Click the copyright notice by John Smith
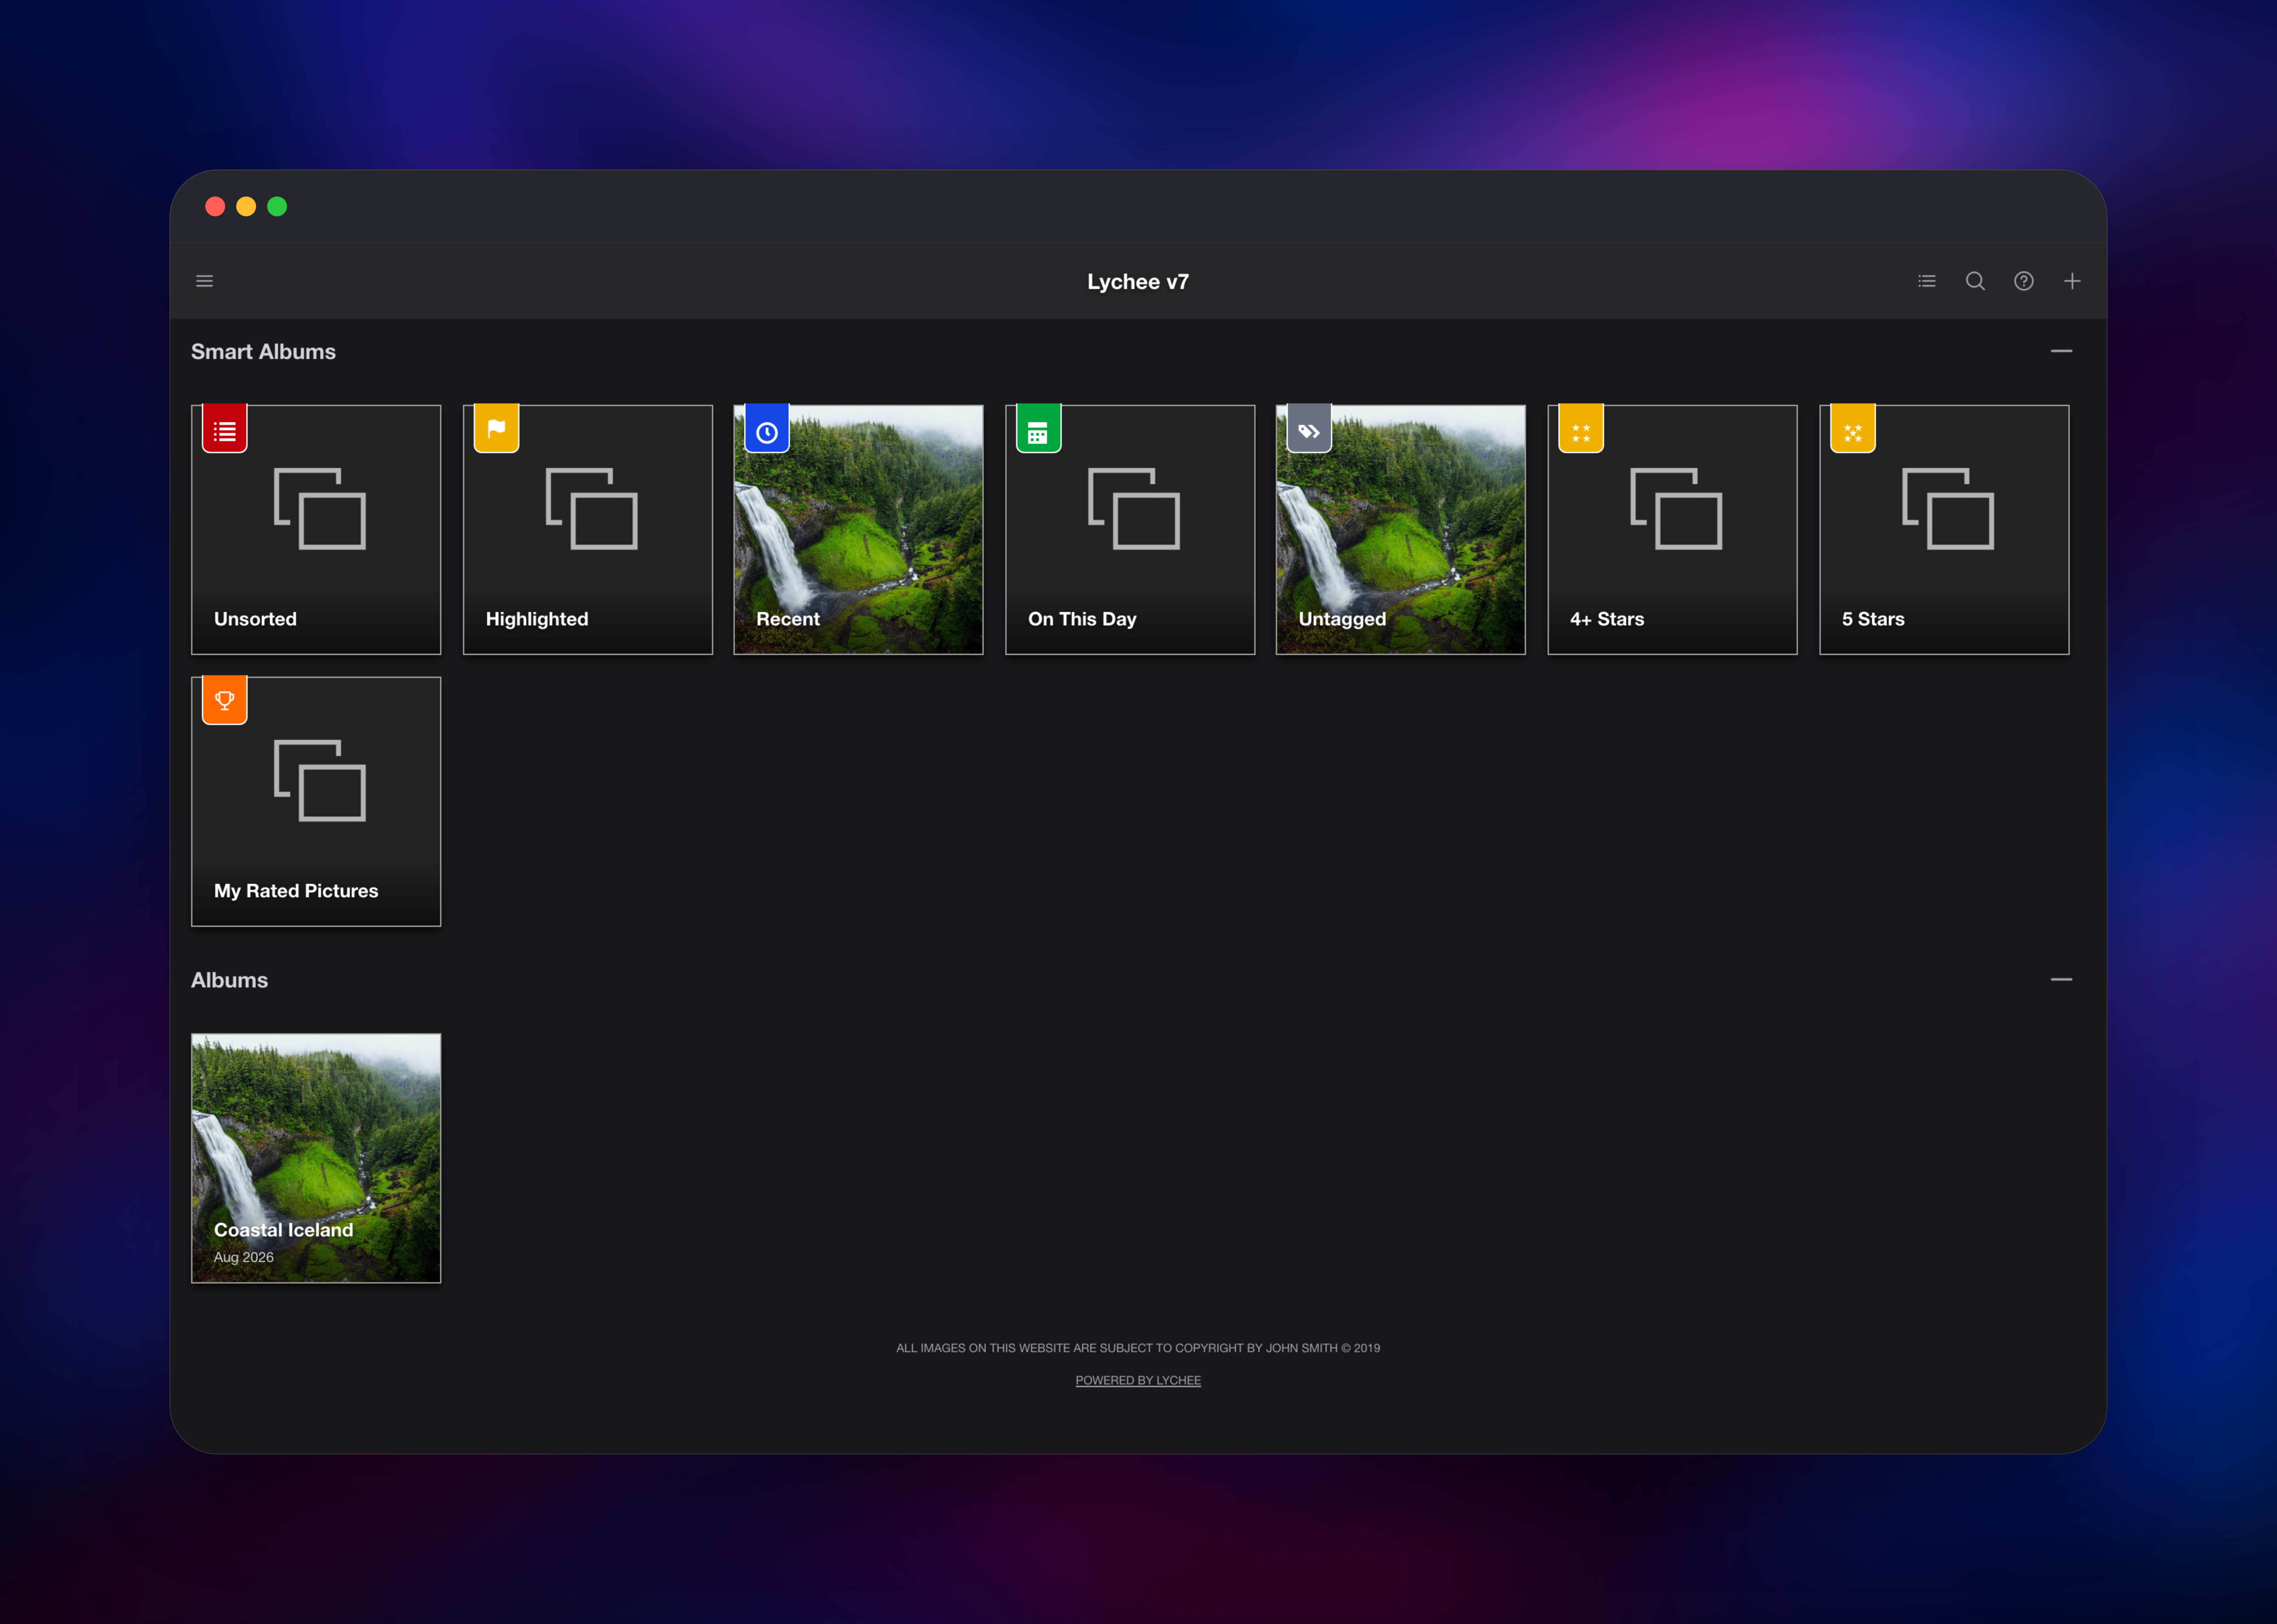The width and height of the screenshot is (2277, 1624). pos(1138,1348)
